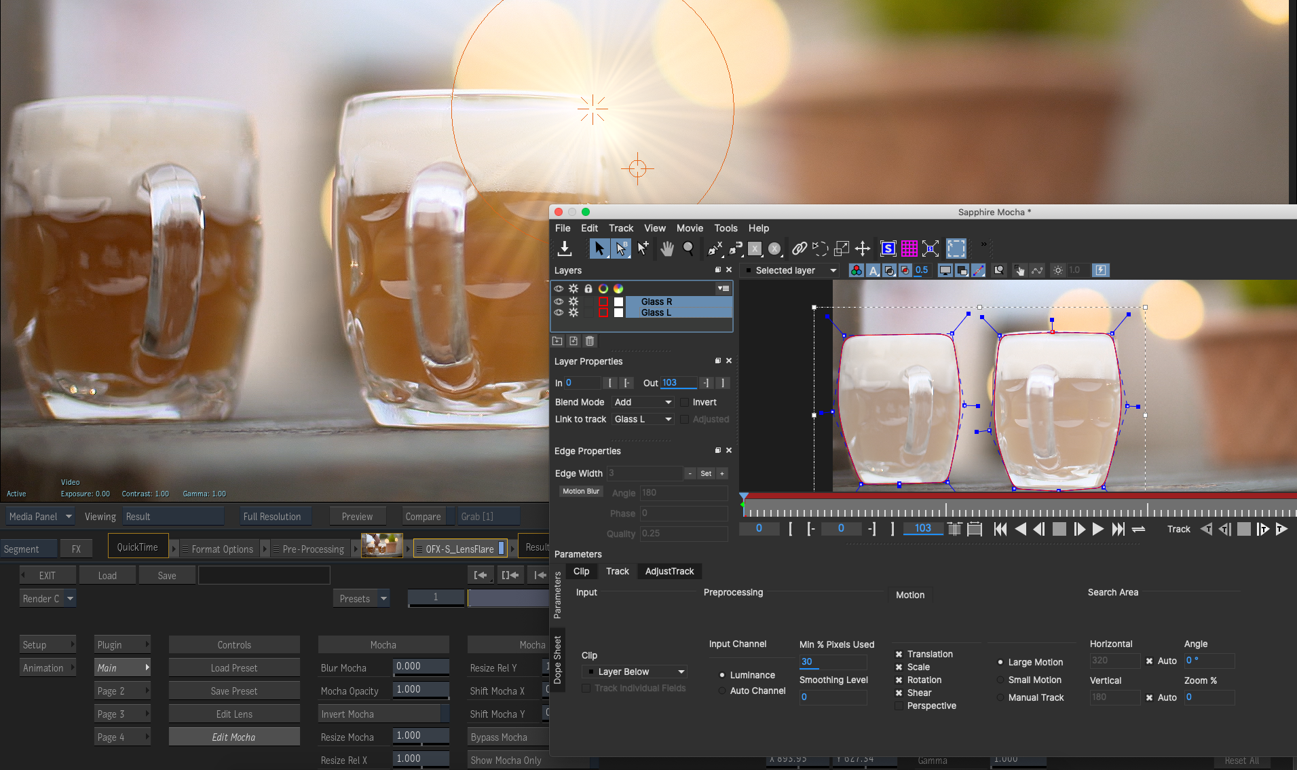Click the Load Preset button
Screen dimensions: 1297x770
coord(234,667)
